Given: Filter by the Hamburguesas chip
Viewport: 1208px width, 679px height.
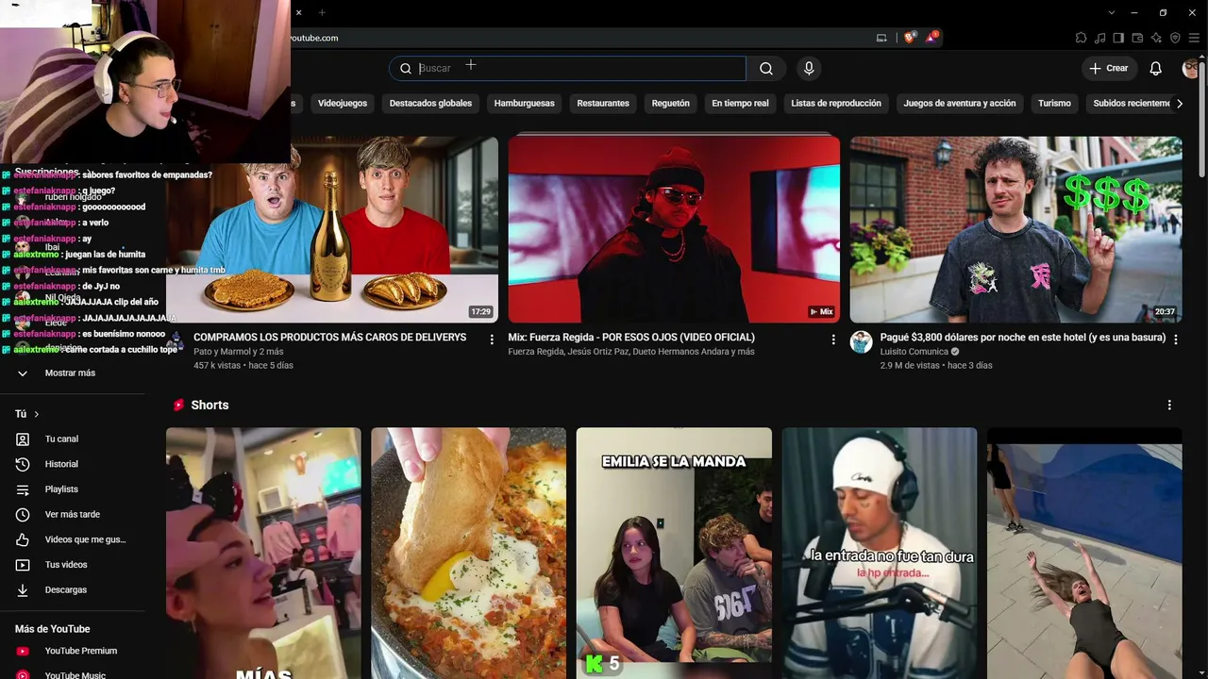Looking at the screenshot, I should tap(525, 104).
